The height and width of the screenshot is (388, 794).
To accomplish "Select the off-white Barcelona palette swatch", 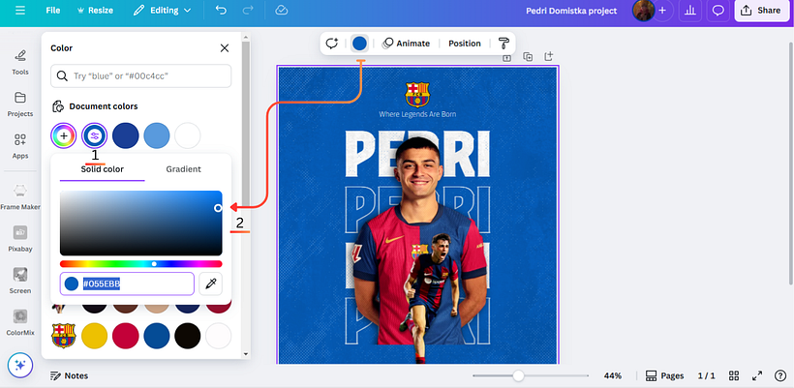I will [x=218, y=336].
